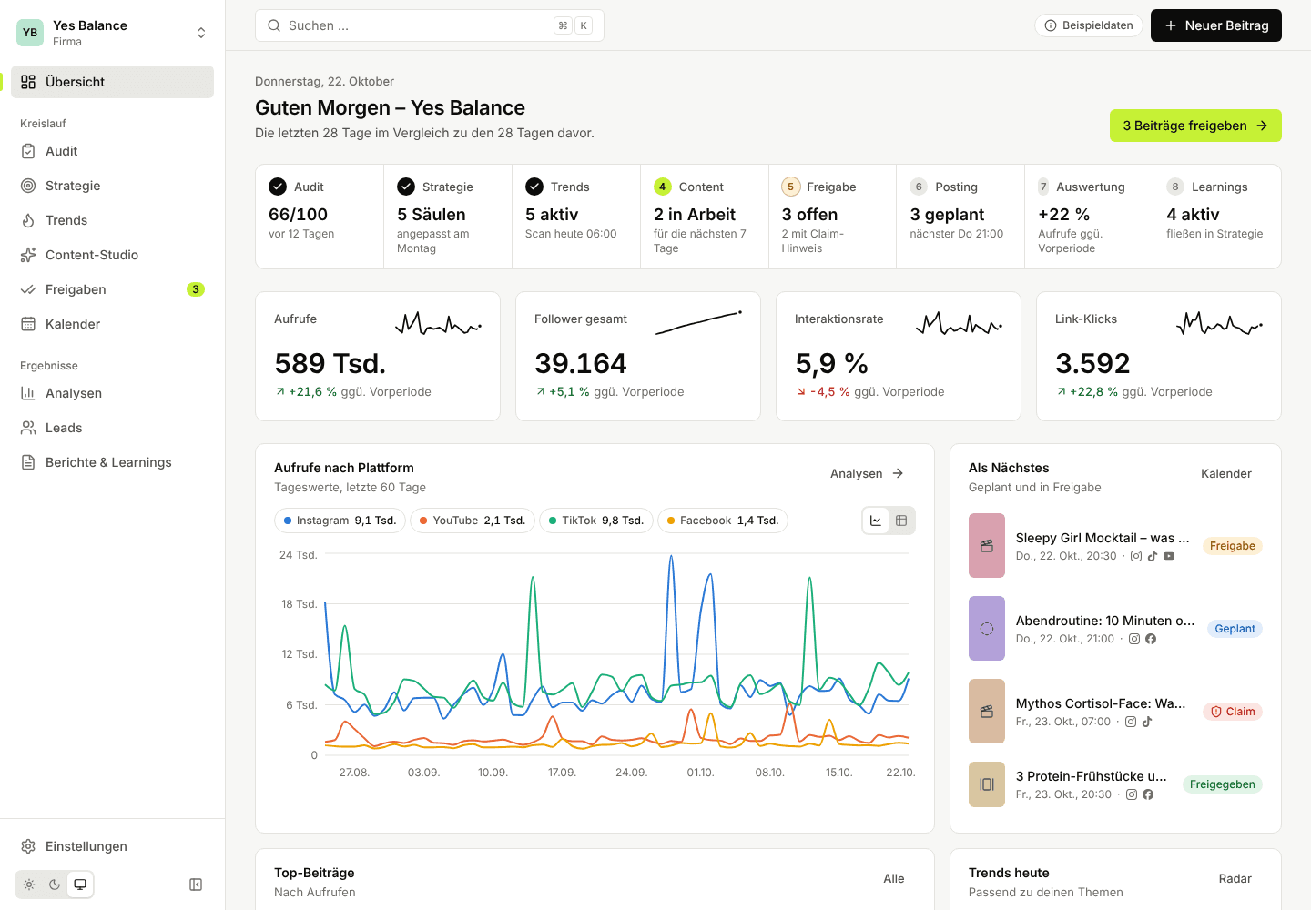Toggle the Instagram series legend chip
This screenshot has width=1311, height=910.
pos(340,521)
